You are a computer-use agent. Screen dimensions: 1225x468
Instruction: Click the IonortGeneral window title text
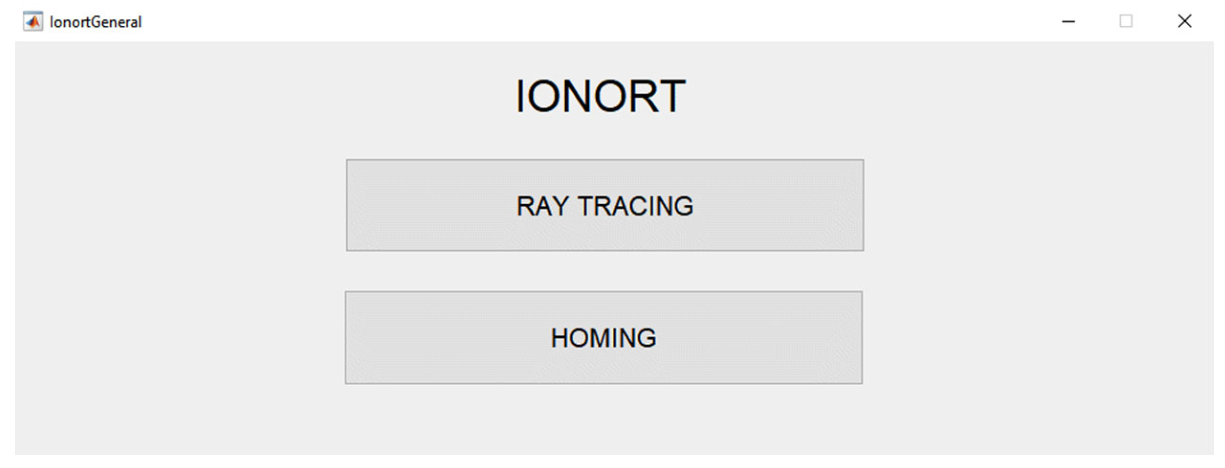pos(96,22)
